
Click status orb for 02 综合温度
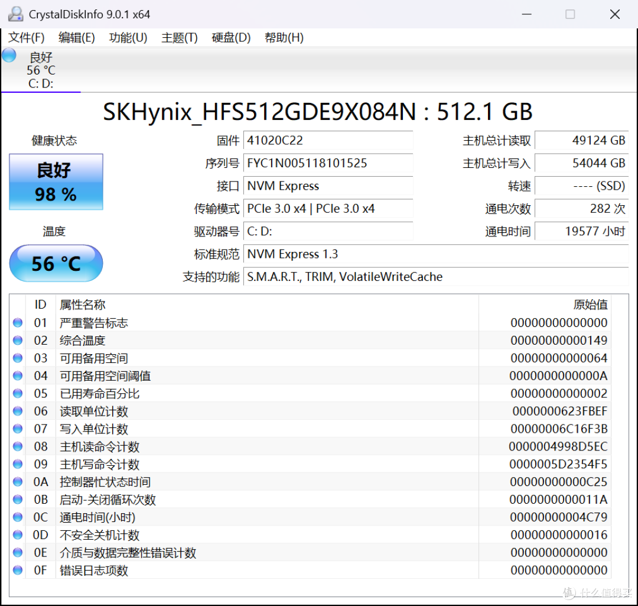point(18,340)
